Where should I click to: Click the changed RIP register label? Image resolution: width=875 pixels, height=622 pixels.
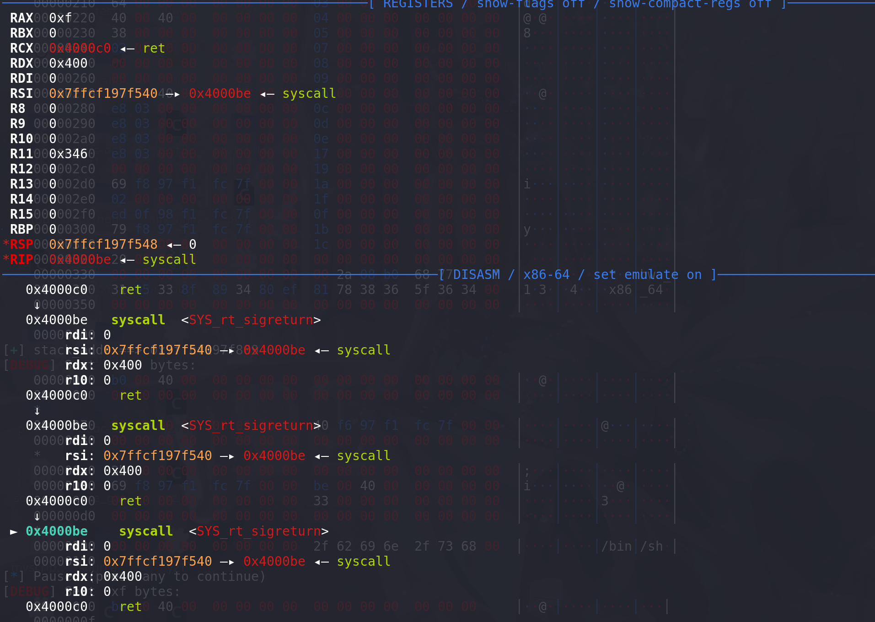click(x=21, y=259)
